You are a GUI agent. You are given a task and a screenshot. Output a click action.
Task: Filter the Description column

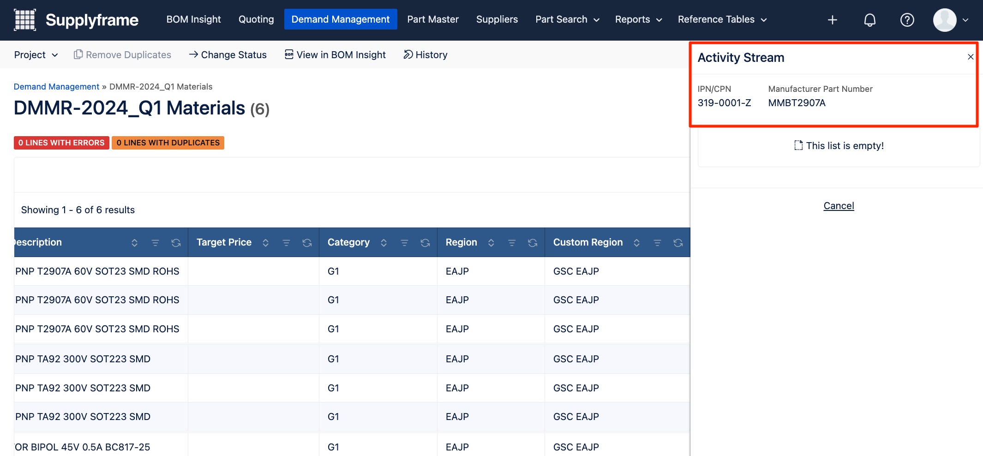[155, 243]
